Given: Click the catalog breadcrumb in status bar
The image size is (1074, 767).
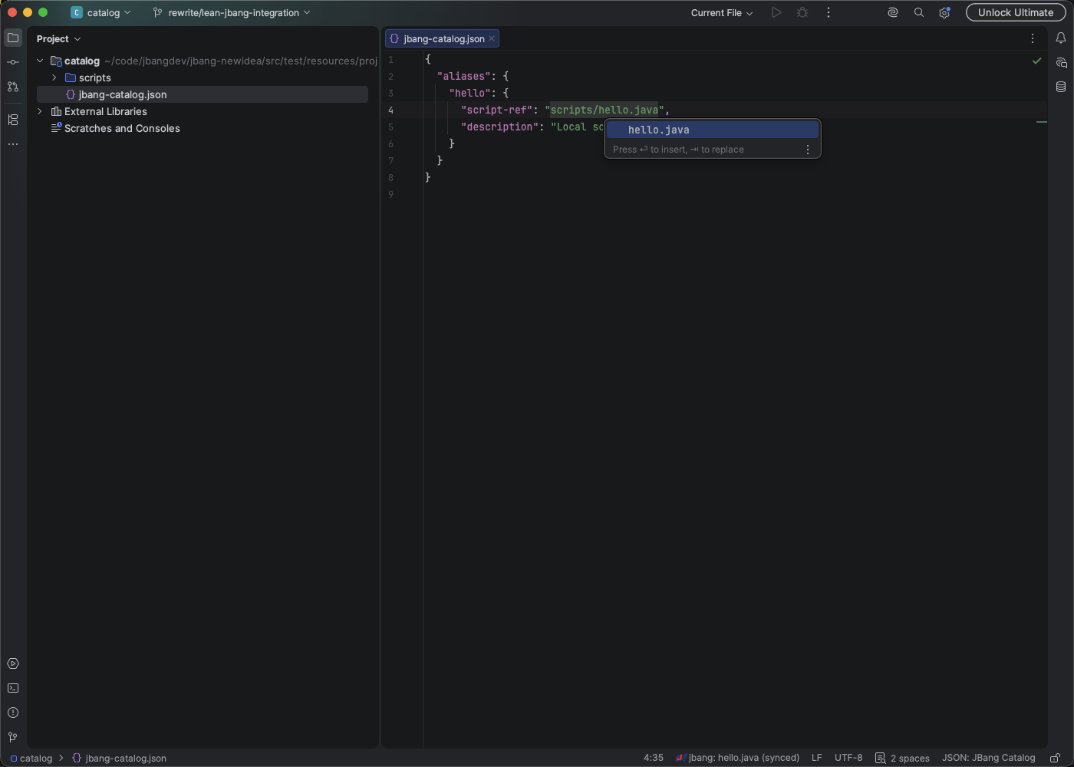Looking at the screenshot, I should coord(31,758).
